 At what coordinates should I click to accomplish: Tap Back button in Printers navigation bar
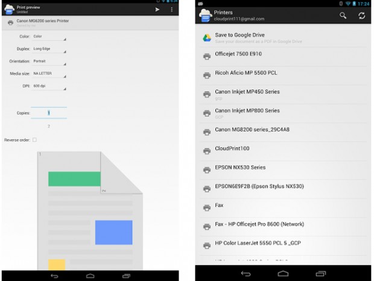[x=246, y=274]
